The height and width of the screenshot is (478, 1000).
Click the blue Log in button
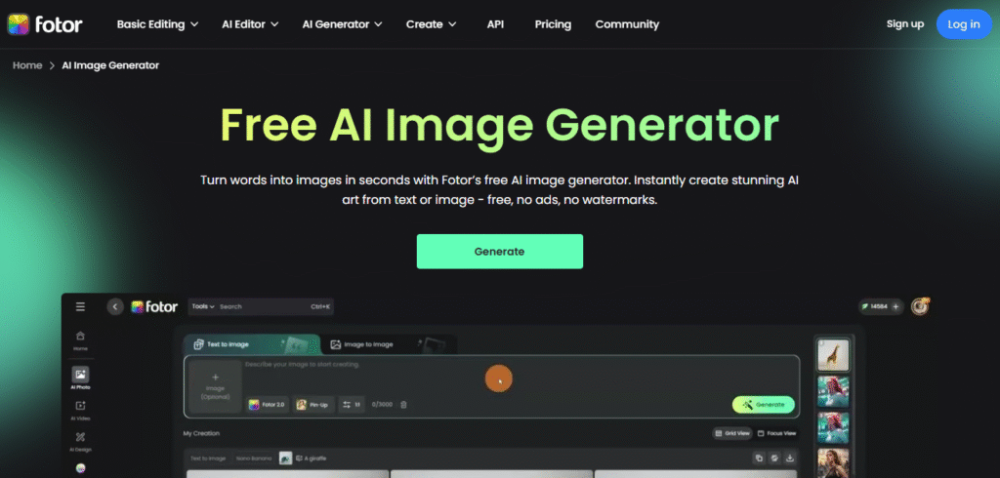coord(964,24)
